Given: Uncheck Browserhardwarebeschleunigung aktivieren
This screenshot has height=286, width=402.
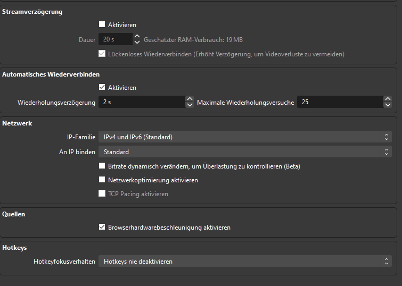Looking at the screenshot, I should [x=102, y=227].
